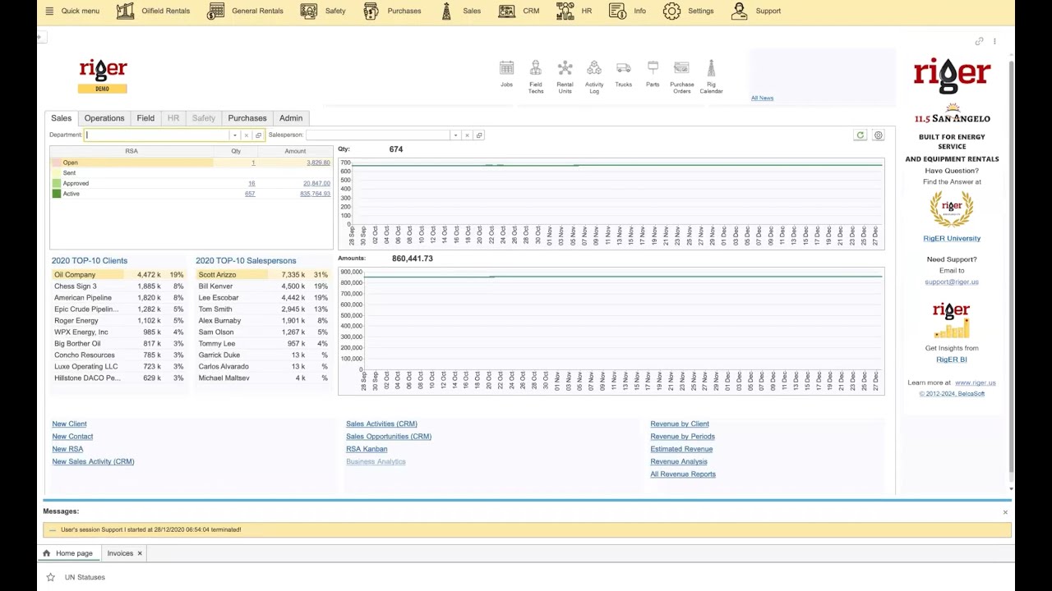Open the Activity Log shortcut
Screen dimensions: 1052x591
coord(594,76)
